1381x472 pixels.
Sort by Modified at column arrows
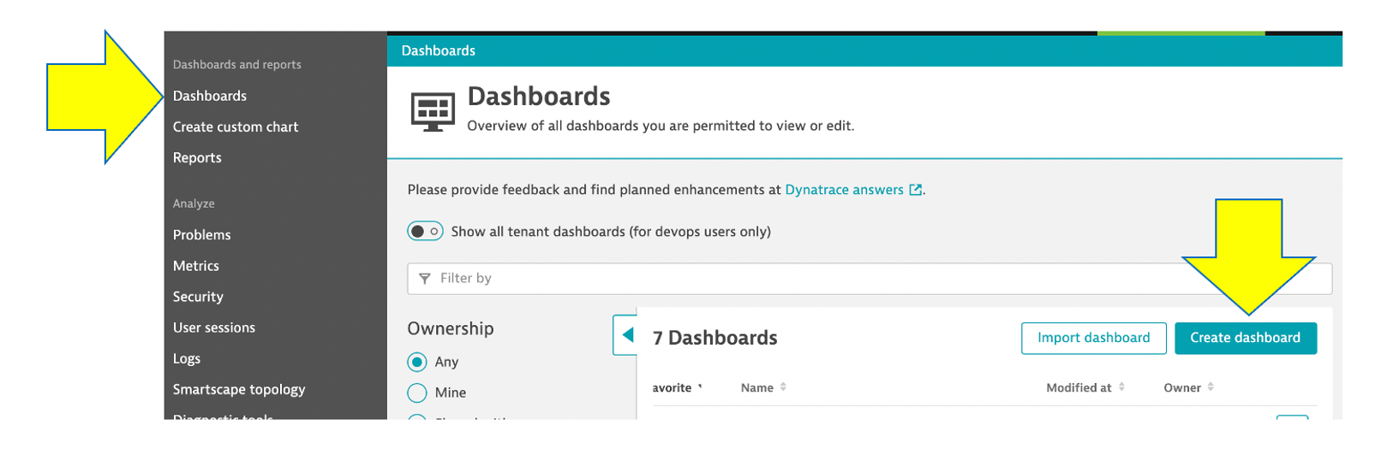click(1121, 387)
